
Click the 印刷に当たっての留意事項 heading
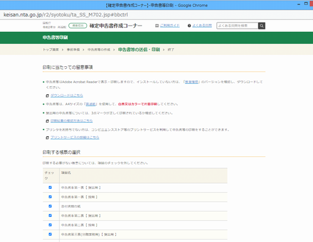click(x=68, y=68)
